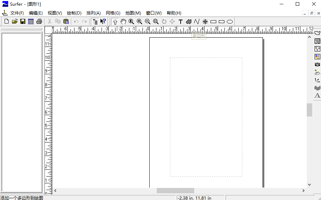Activate the context help pointer tool
321x200 pixels.
[103, 21]
